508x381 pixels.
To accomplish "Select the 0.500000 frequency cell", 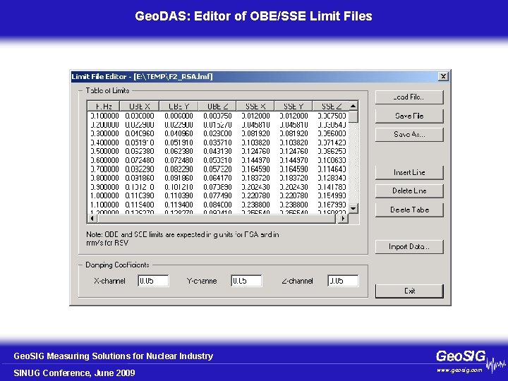I will click(x=104, y=151).
